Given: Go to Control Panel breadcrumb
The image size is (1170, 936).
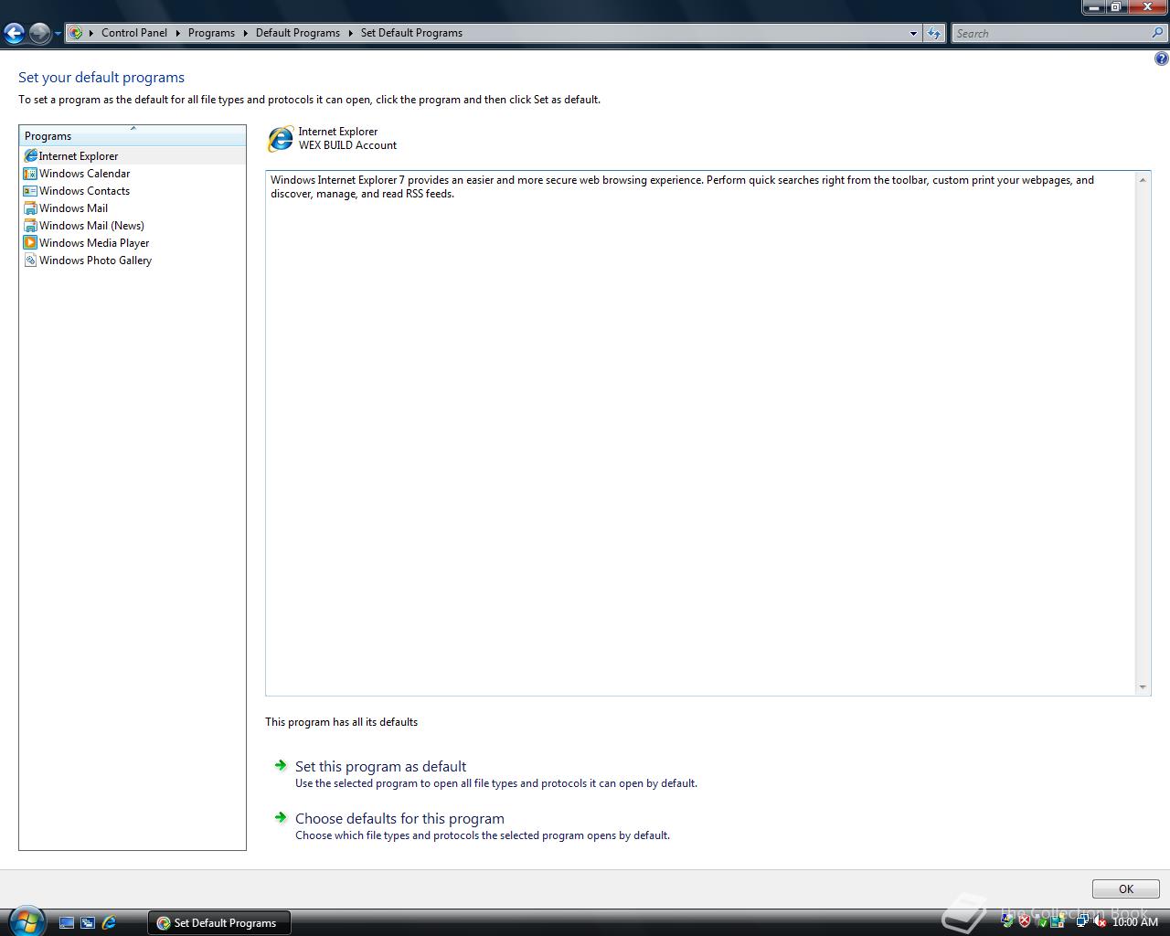Looking at the screenshot, I should (134, 33).
